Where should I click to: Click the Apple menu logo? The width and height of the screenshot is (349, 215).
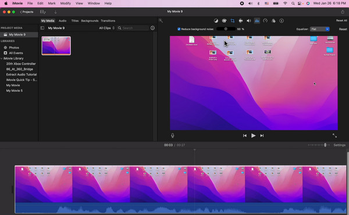point(6,3)
